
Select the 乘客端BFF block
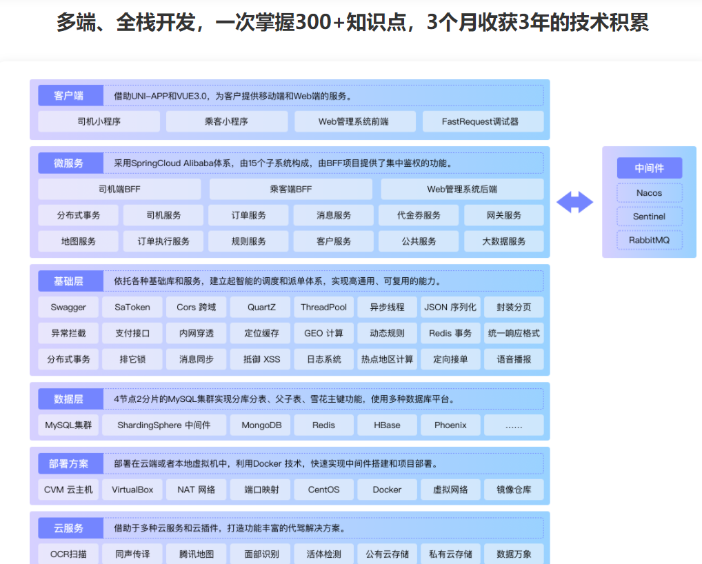pyautogui.click(x=290, y=189)
